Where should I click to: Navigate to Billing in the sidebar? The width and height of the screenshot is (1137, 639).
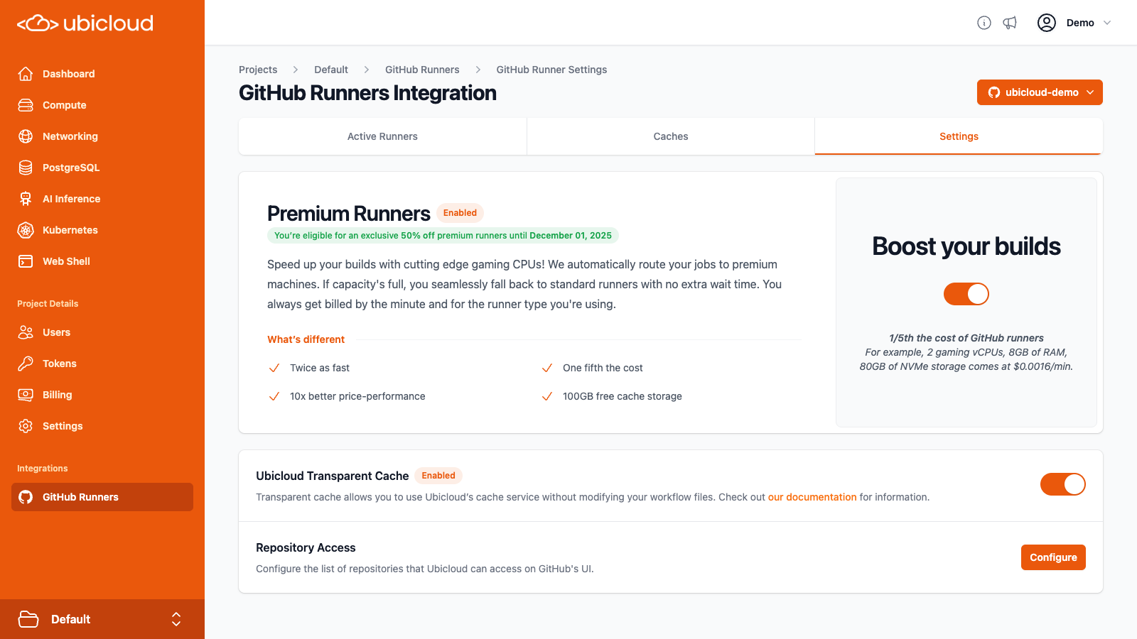[57, 395]
